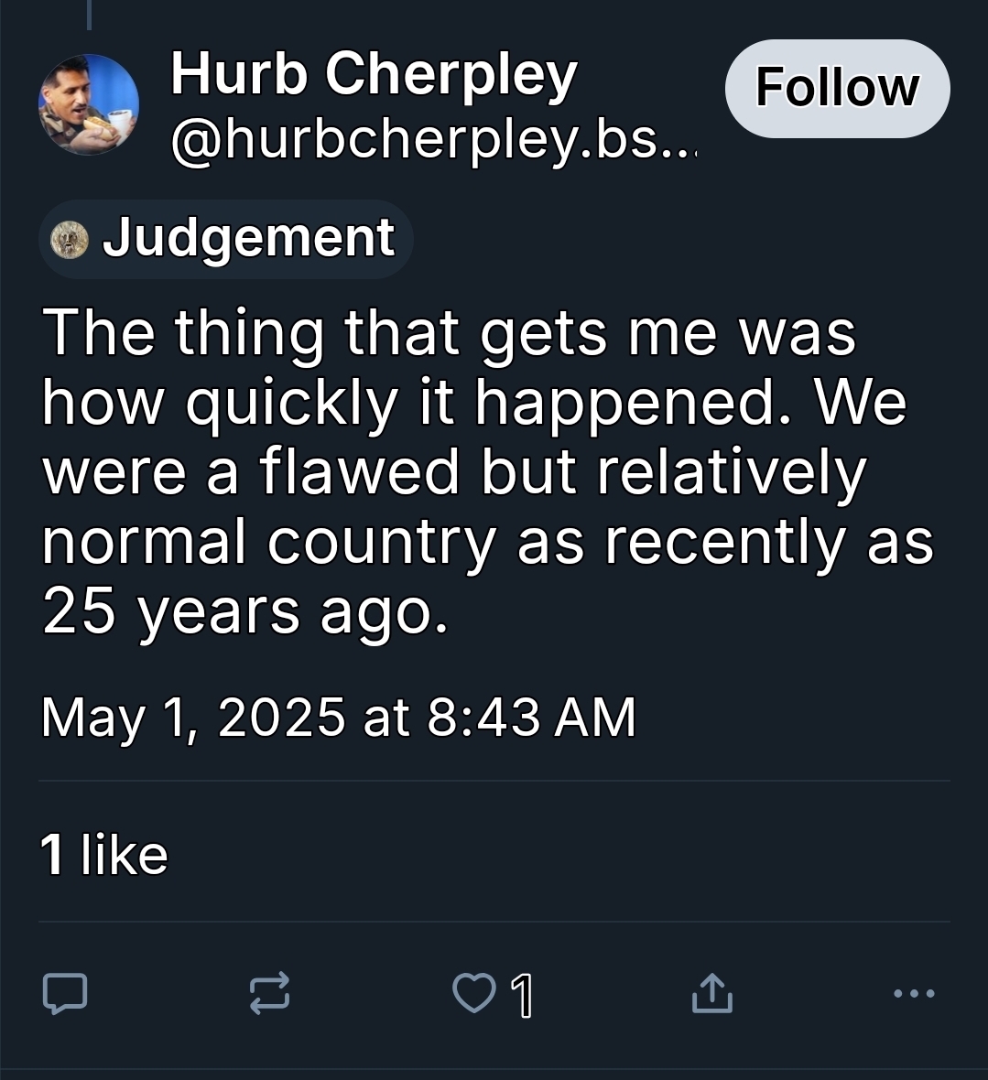This screenshot has height=1080, width=988.
Task: Like the post with the heart icon
Action: click(x=473, y=994)
